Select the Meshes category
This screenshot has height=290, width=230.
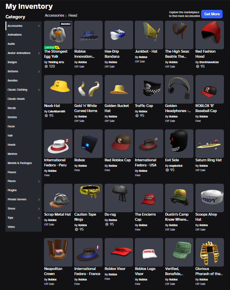pos(24,154)
